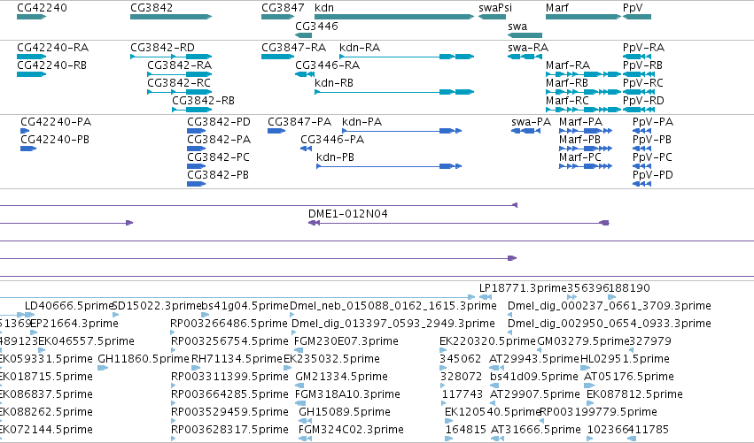Select the long kdn gene bar
The height and width of the screenshot is (443, 754).
(394, 17)
